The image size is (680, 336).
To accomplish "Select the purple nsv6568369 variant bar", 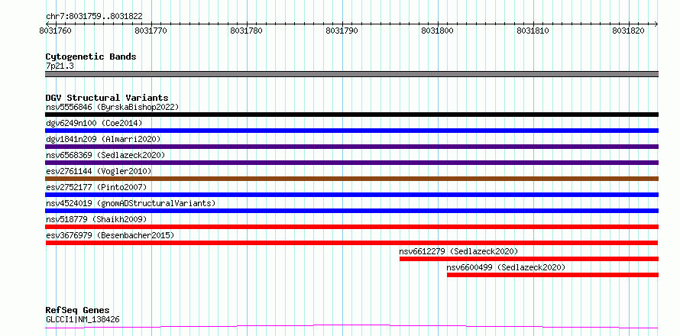I will [x=351, y=163].
